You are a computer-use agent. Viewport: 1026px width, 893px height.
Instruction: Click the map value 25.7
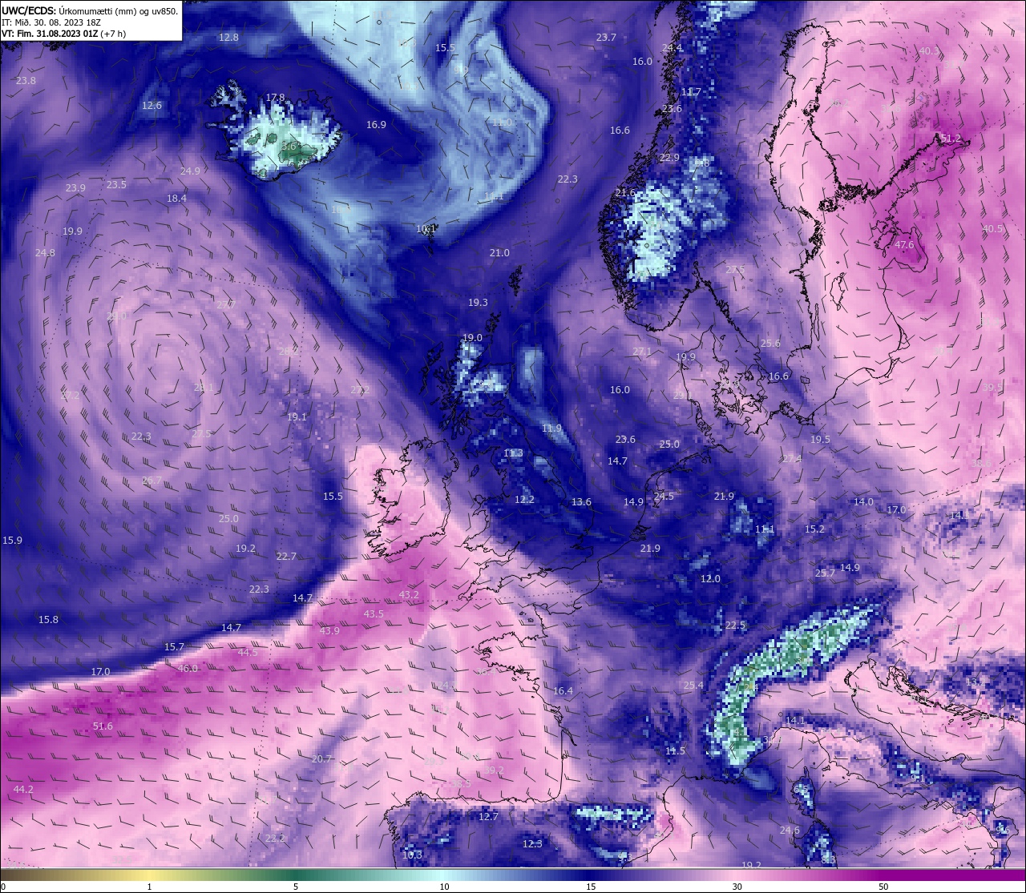coord(825,573)
